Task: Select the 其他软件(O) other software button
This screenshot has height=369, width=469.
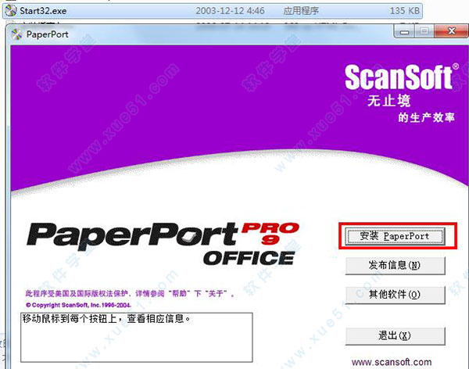Action: click(395, 295)
